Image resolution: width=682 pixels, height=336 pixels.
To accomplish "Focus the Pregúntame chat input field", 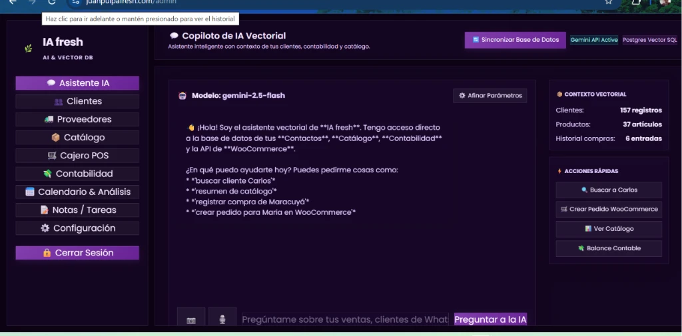I will (x=344, y=319).
